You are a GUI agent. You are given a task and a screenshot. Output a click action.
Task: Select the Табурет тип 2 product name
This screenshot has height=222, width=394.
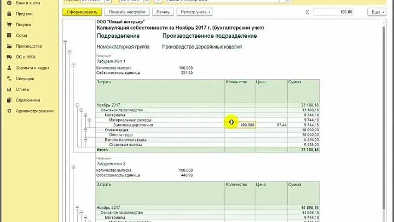click(x=111, y=163)
